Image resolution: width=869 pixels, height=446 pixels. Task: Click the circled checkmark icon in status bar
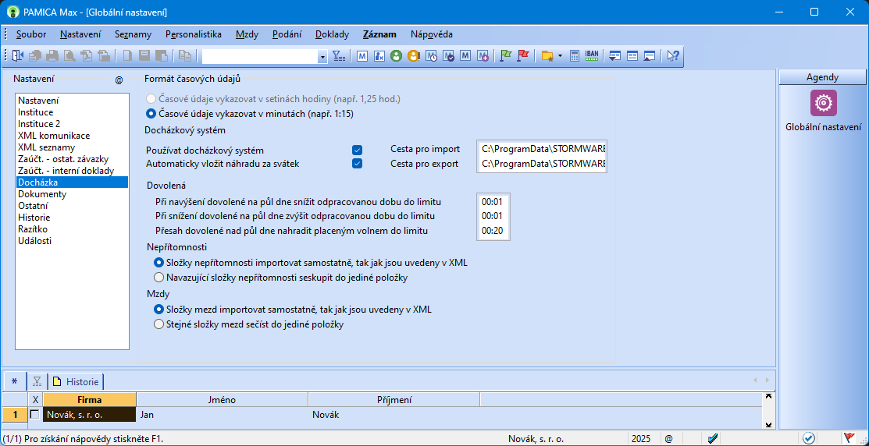pyautogui.click(x=809, y=438)
